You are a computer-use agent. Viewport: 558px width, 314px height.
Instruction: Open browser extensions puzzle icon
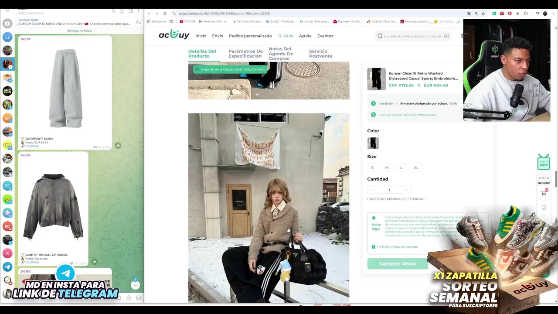point(525,14)
